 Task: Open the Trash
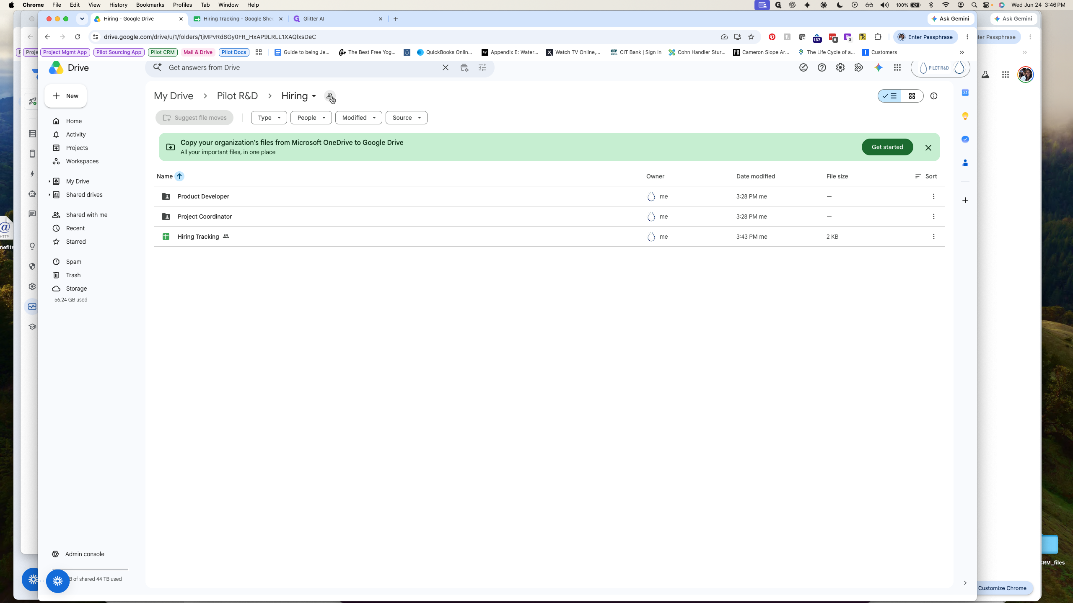73,275
